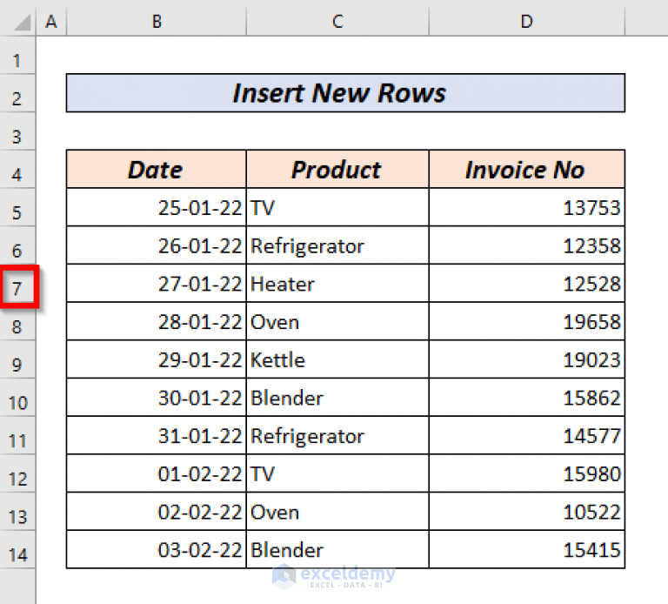Select the cell with date 31-01-22
The width and height of the screenshot is (668, 604).
click(157, 436)
